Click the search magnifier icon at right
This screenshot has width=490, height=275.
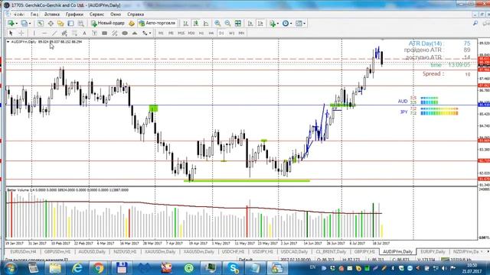[475, 24]
